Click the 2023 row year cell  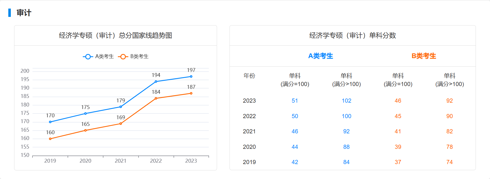pos(249,101)
